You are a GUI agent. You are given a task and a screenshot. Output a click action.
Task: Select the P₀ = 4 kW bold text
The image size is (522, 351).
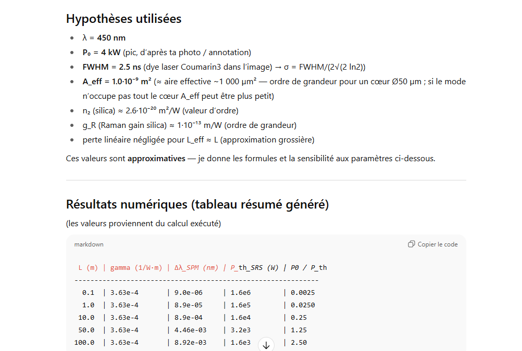pyautogui.click(x=102, y=53)
